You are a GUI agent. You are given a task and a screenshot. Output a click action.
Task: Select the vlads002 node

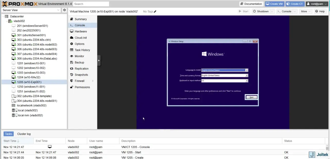pyautogui.click(x=19, y=21)
